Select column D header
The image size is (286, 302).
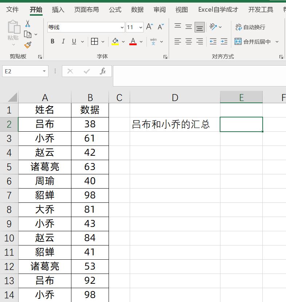point(175,97)
